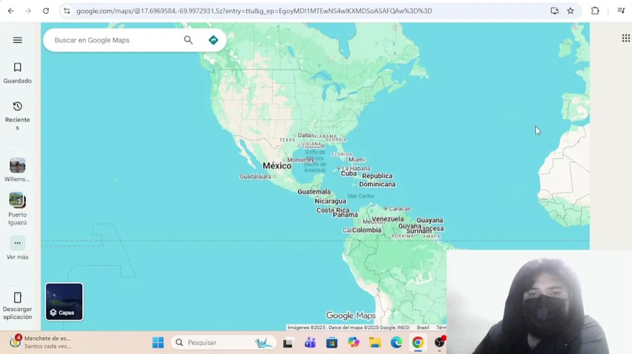Screen dimensions: 632x354
Task: Open media controls music icon
Action: click(621, 11)
